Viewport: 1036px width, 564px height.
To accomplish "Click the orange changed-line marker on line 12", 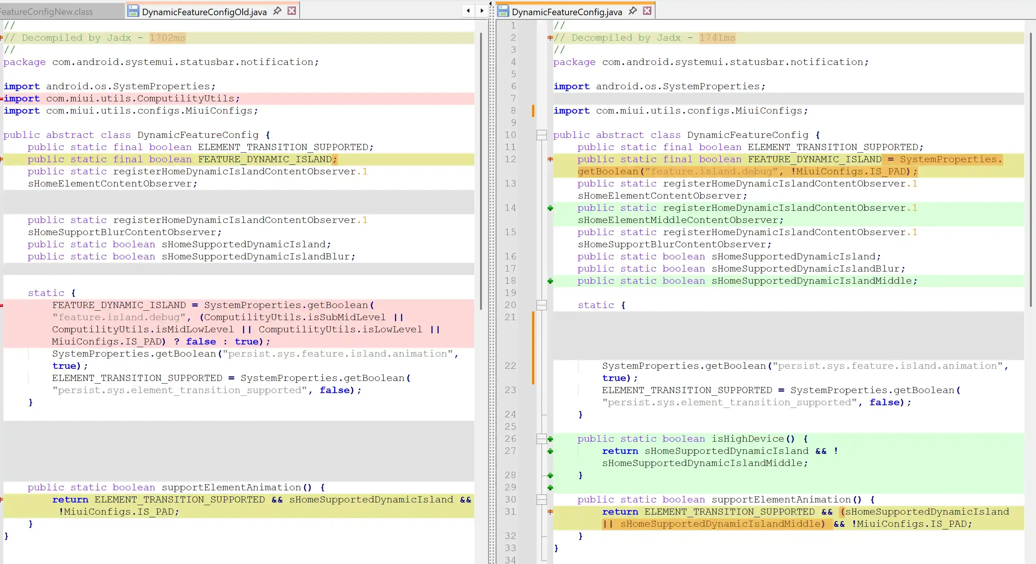I will (550, 159).
